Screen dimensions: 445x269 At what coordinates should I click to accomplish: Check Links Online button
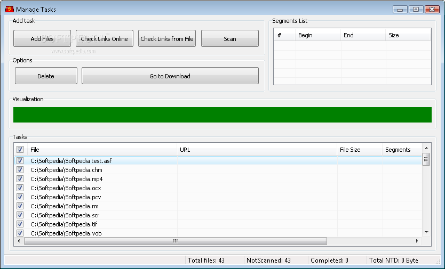[x=105, y=38]
